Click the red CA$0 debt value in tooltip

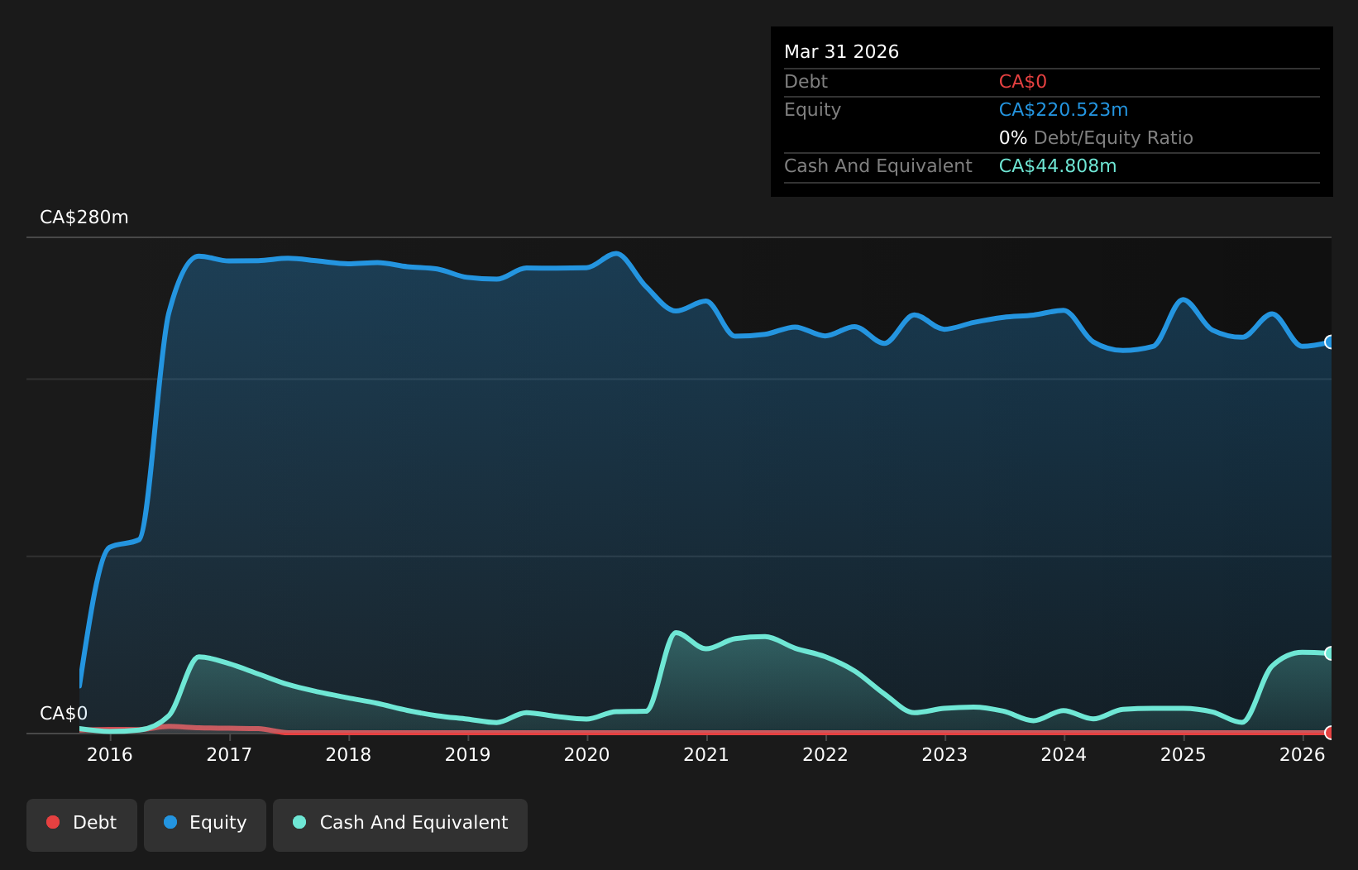pos(1023,82)
